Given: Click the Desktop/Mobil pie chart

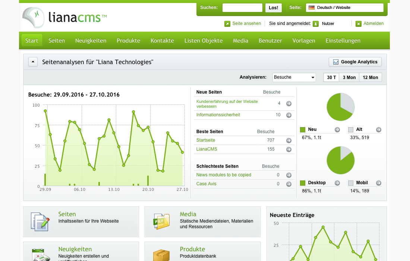Looking at the screenshot, I should pyautogui.click(x=340, y=160).
